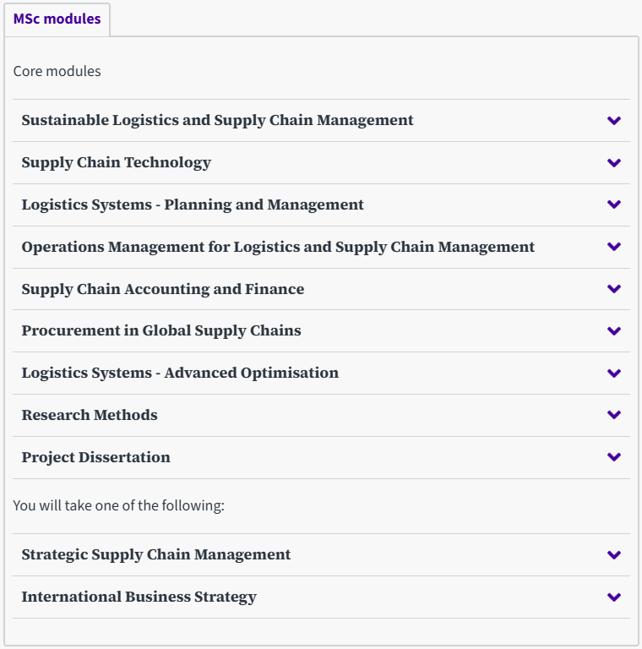This screenshot has width=642, height=649.
Task: Click chevron icon next to Supply Chain Technology
Action: [x=614, y=163]
